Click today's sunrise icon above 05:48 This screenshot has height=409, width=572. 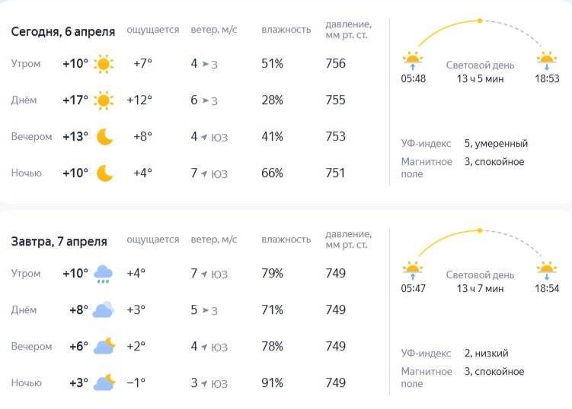coord(413,59)
